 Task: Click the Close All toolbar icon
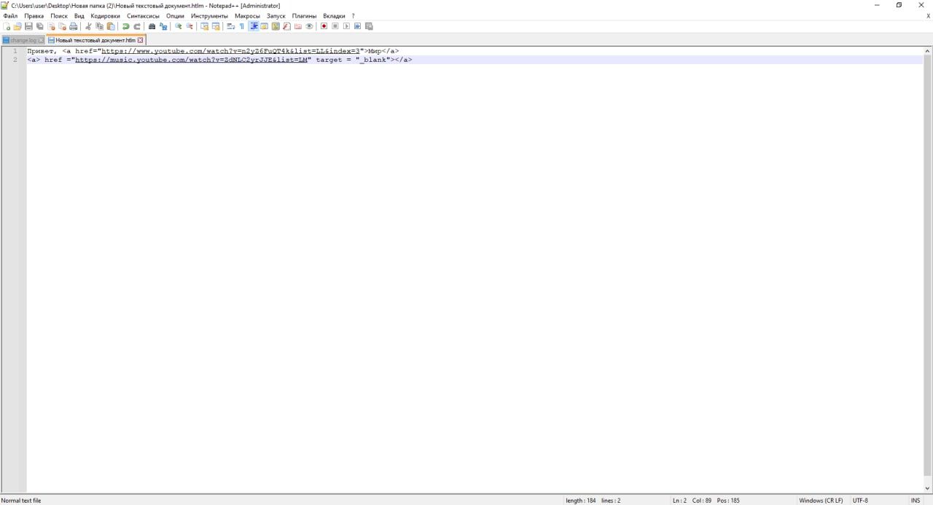coord(62,26)
